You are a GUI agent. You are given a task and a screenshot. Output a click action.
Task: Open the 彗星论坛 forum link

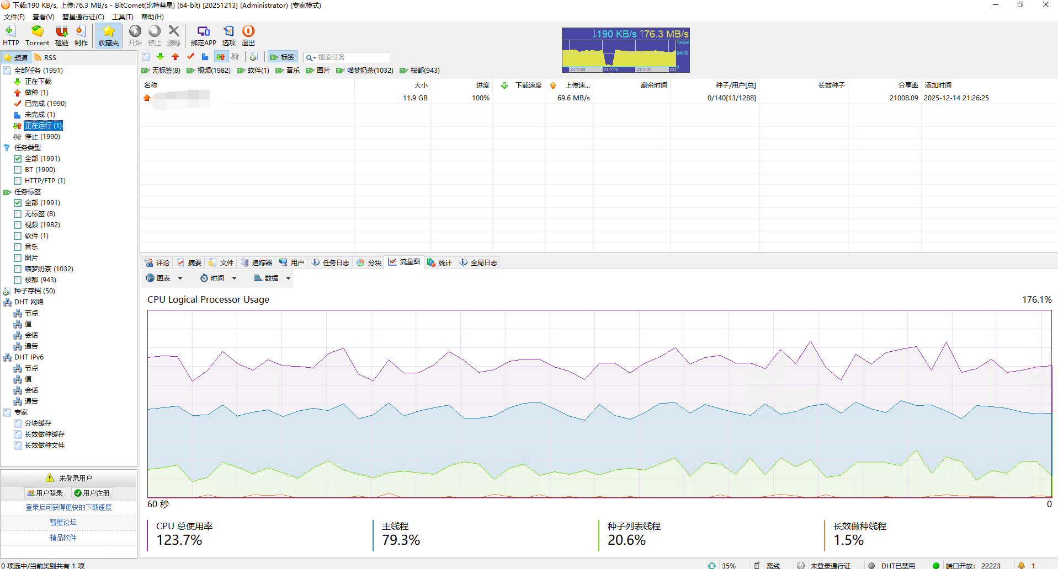click(63, 522)
